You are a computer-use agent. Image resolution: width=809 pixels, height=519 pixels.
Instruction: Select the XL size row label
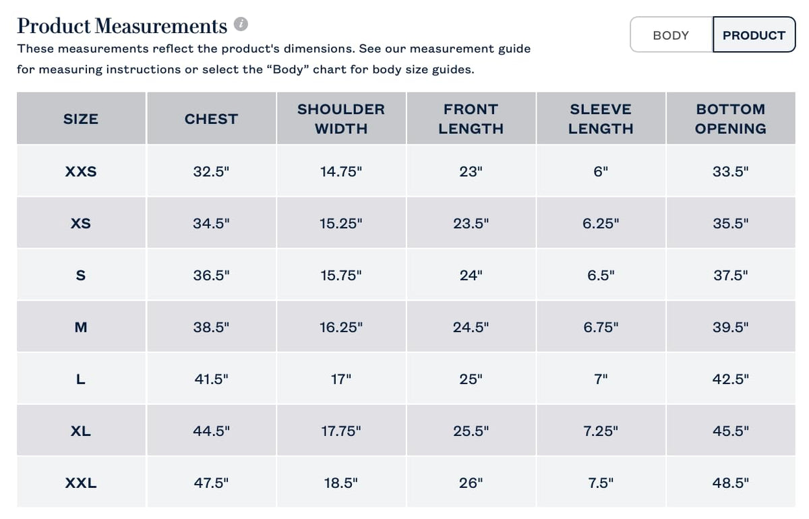(81, 431)
